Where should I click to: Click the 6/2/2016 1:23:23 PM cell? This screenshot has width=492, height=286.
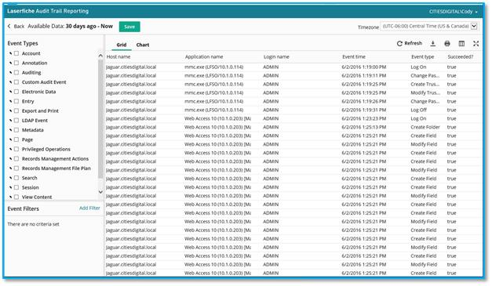pos(364,119)
